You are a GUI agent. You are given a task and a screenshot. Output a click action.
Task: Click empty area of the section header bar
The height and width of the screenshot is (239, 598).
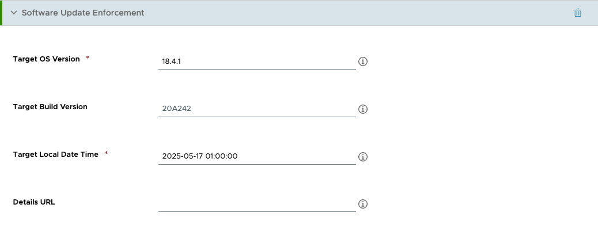coord(346,13)
